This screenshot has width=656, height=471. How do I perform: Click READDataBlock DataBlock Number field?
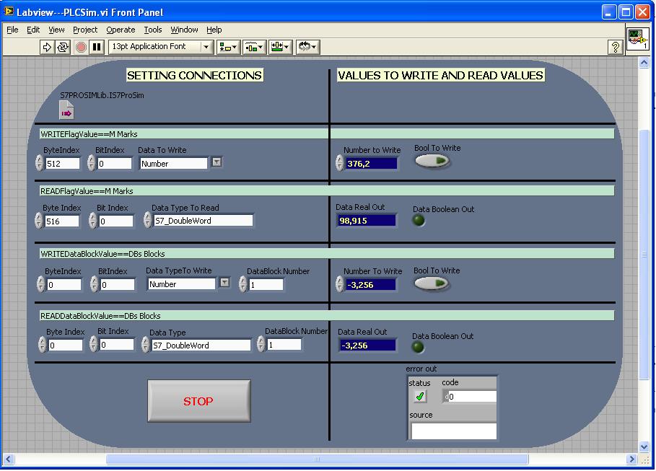tap(284, 345)
